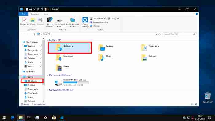Open the Access media dropdown arrow
This screenshot has height=121, width=215.
point(52,26)
